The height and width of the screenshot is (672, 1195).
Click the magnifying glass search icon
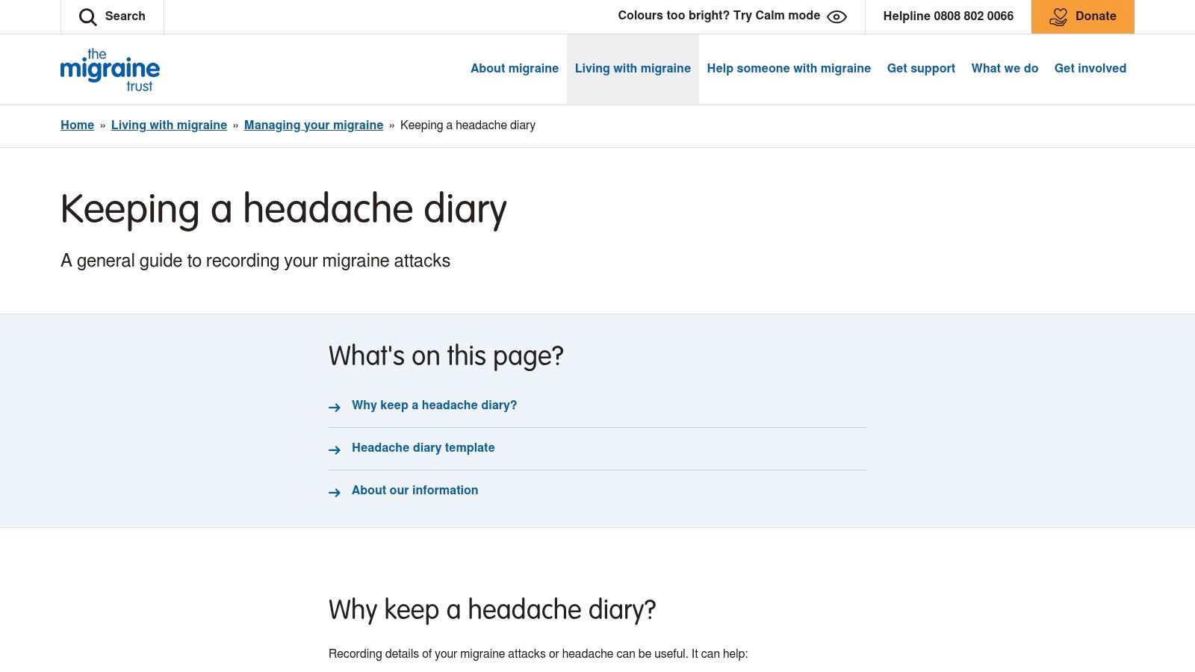pyautogui.click(x=88, y=16)
